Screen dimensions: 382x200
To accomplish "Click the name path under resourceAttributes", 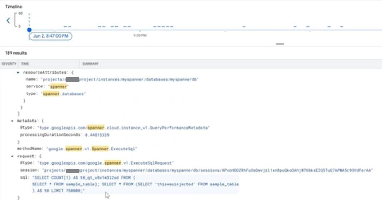I will (x=120, y=79).
